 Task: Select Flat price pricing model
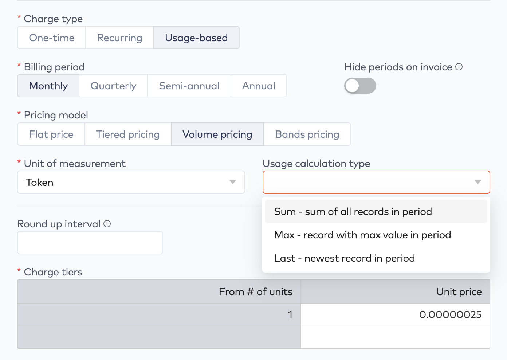pyautogui.click(x=51, y=134)
